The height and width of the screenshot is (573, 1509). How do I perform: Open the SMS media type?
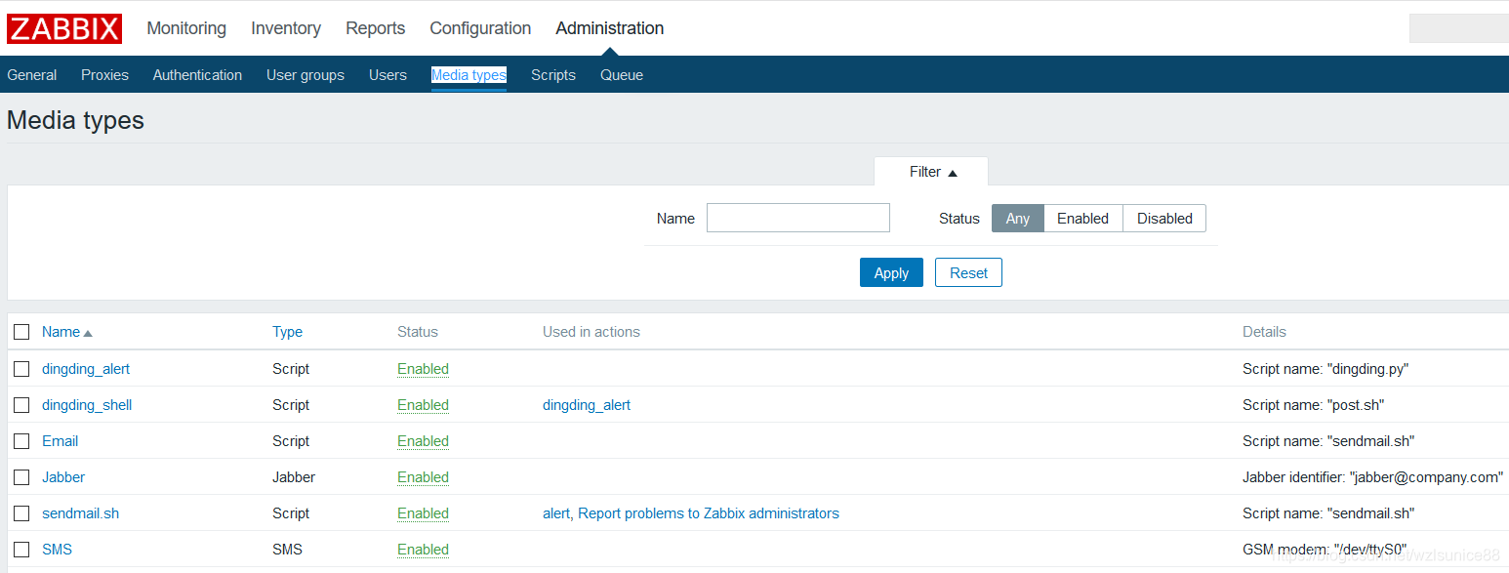point(57,550)
